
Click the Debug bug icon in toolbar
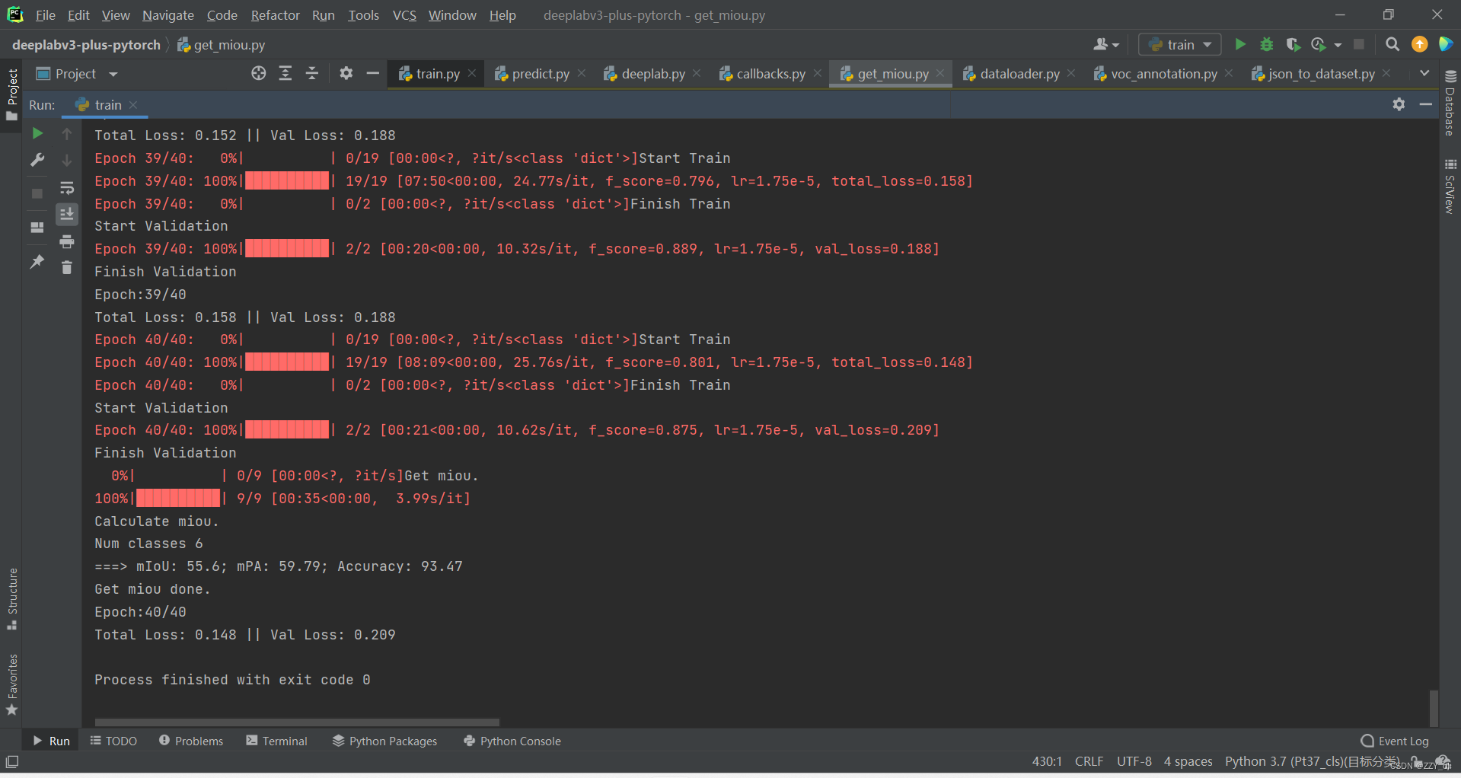coord(1267,44)
